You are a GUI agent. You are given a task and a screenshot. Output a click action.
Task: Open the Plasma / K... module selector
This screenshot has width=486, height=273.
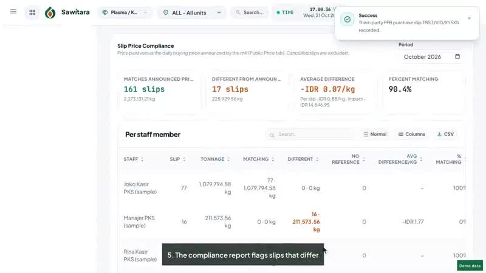pyautogui.click(x=125, y=12)
